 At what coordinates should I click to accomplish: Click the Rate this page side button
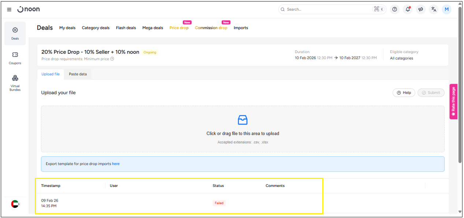pyautogui.click(x=453, y=102)
